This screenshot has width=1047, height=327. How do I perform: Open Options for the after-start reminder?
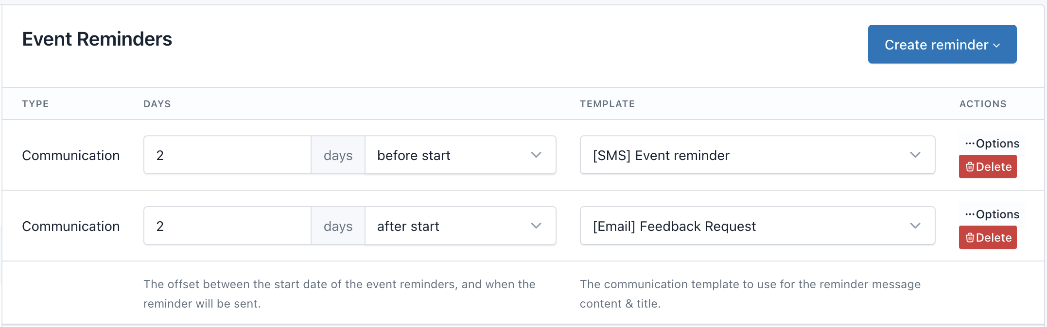pyautogui.click(x=992, y=214)
